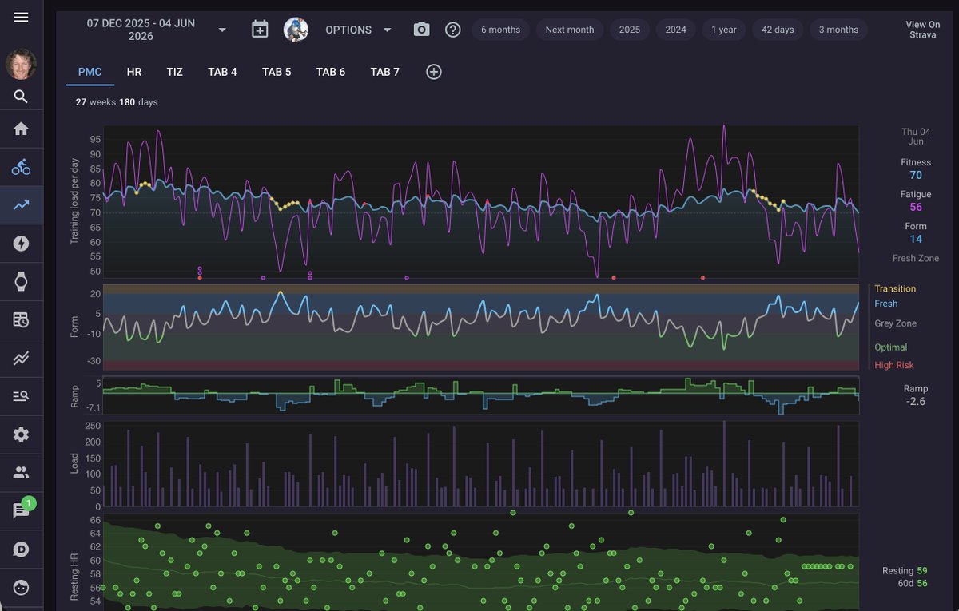Open the activity list search page
The image size is (959, 611).
click(21, 396)
